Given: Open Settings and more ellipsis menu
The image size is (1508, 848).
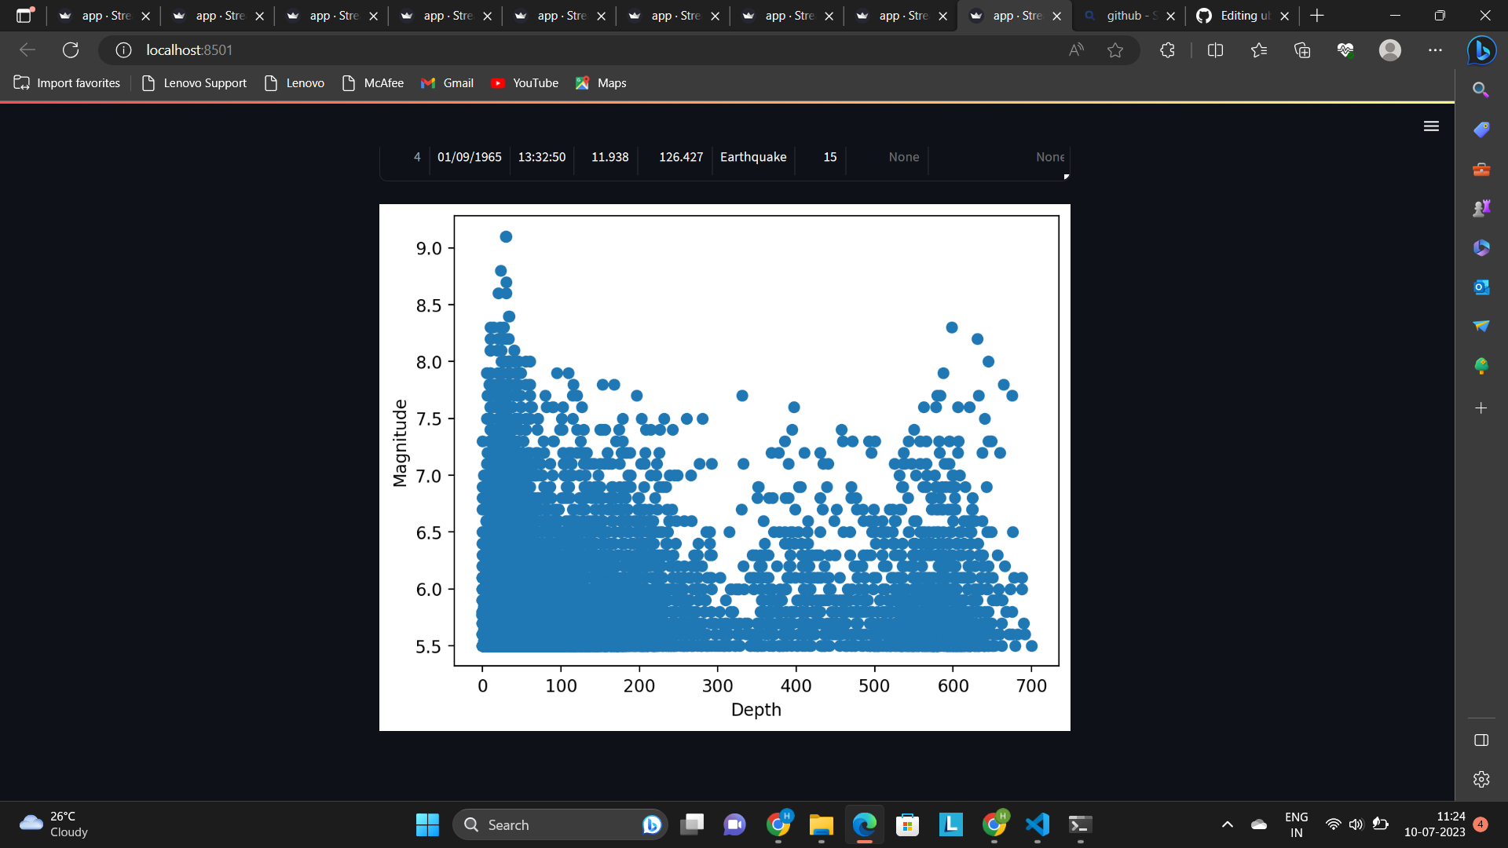Looking at the screenshot, I should coord(1435,50).
